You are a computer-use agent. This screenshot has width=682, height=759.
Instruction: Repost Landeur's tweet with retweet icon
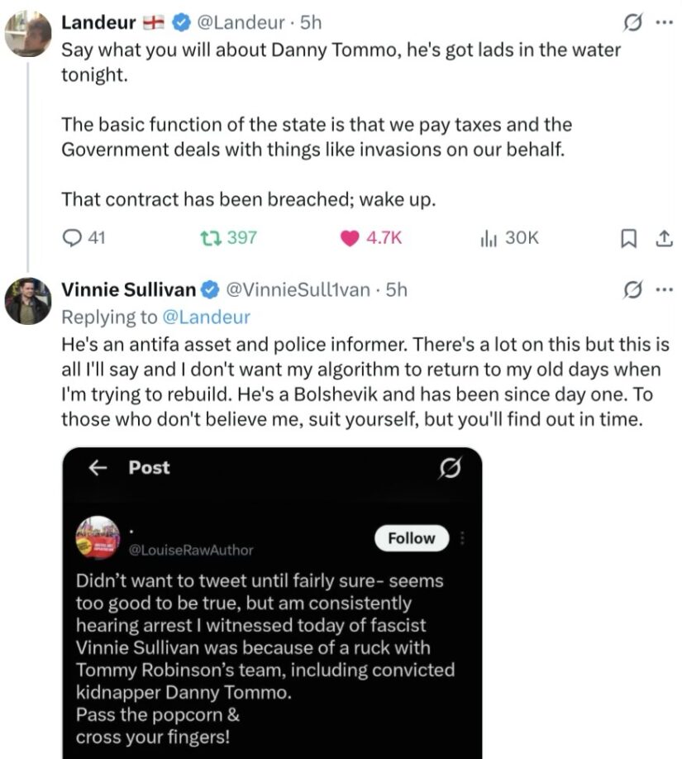point(211,237)
